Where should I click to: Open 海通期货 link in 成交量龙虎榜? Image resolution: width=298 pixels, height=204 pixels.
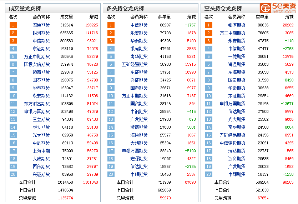point(41,25)
